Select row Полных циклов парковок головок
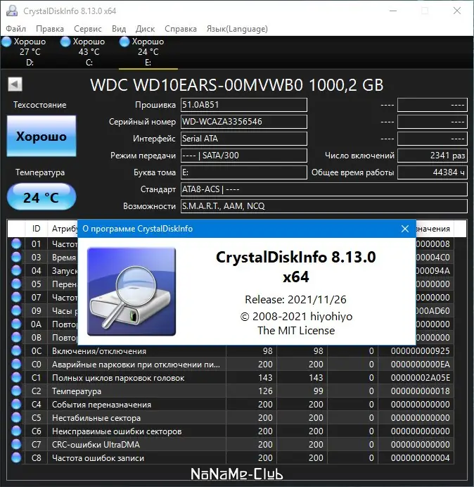The width and height of the screenshot is (474, 487). [230, 378]
